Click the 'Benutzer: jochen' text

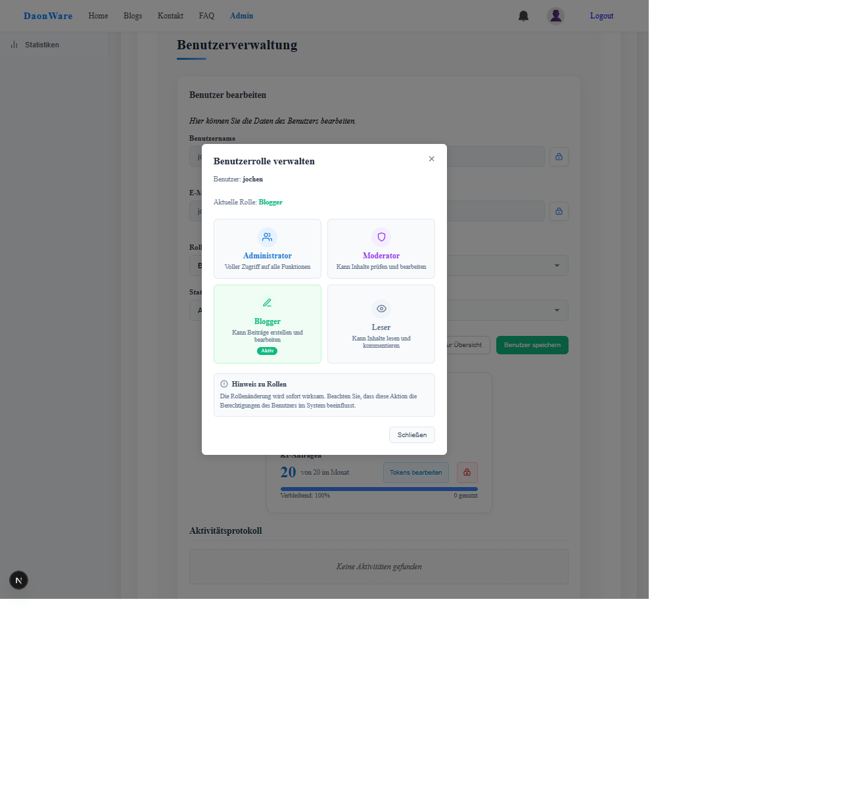pos(238,179)
